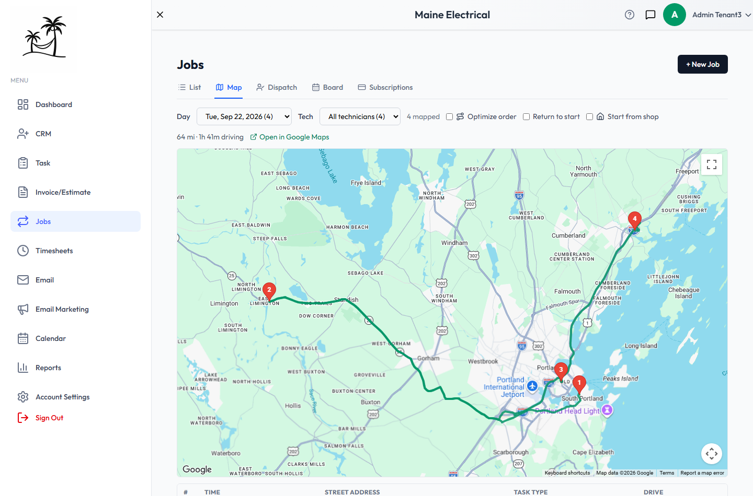
Task: Click the Calendar icon in the sidebar
Action: pos(23,338)
